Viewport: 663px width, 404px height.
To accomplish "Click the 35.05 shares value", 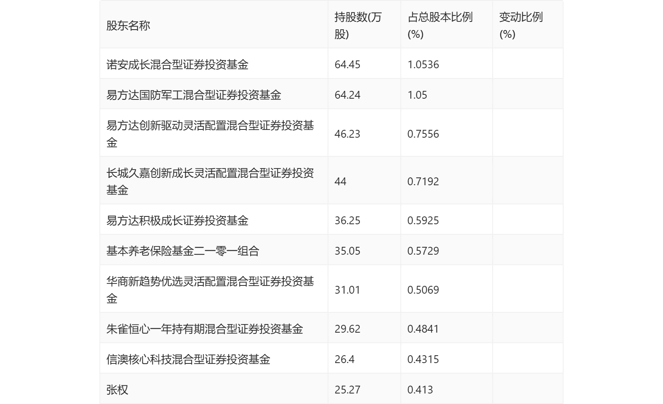I will (x=347, y=251).
